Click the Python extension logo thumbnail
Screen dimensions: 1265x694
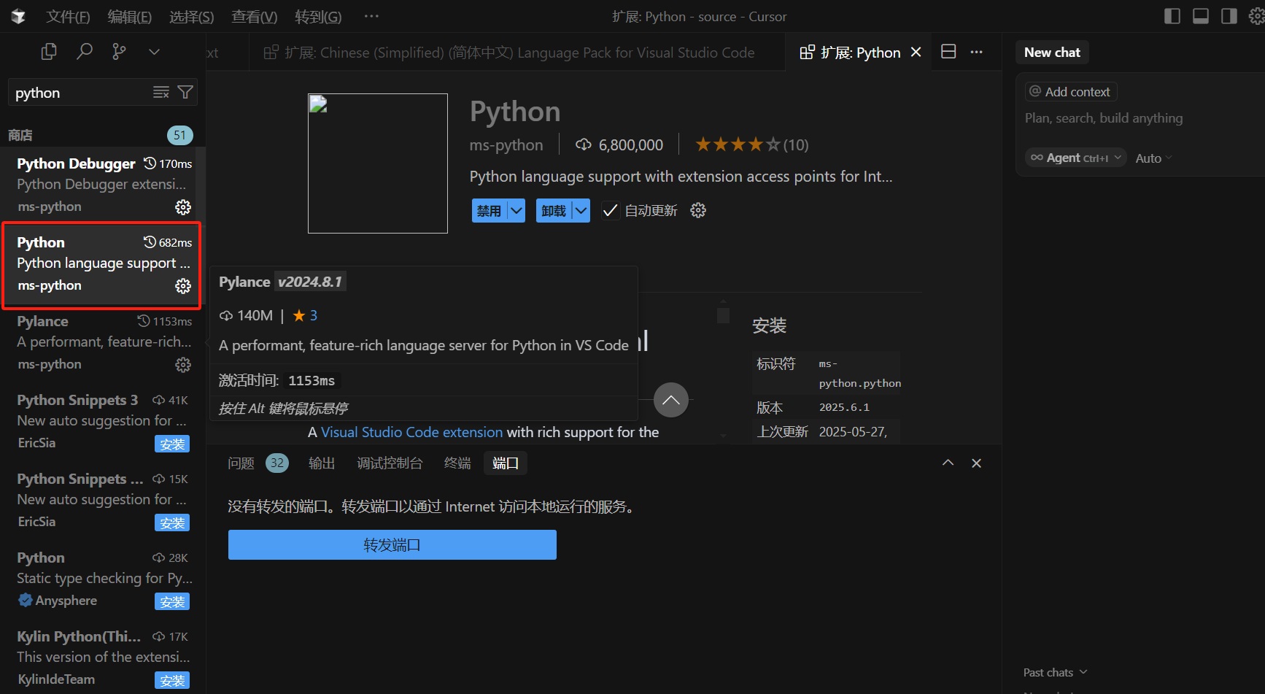point(378,163)
